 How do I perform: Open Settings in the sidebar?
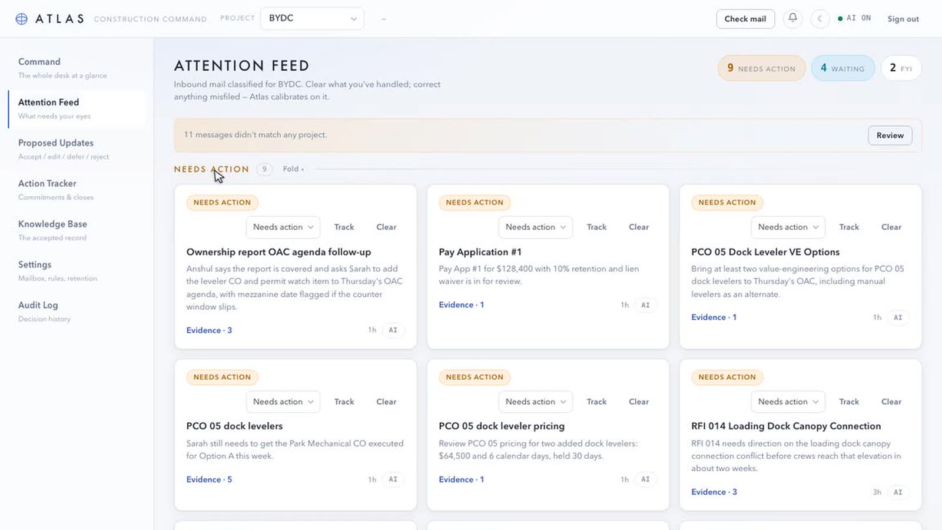pyautogui.click(x=77, y=271)
